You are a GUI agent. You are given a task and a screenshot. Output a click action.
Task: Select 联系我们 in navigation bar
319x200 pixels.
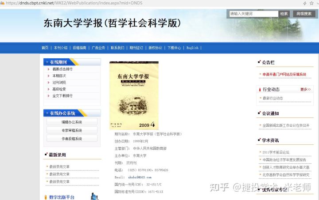[117, 48]
